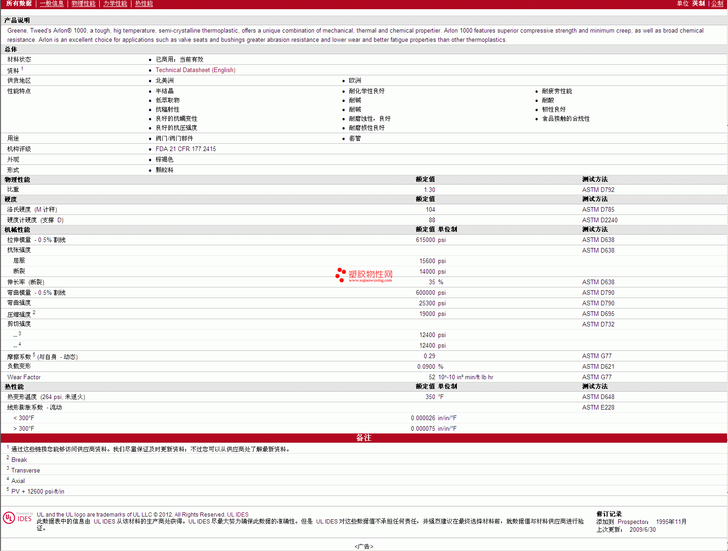Click the 14000 psi break value
This screenshot has height=551, width=728.
[432, 272]
